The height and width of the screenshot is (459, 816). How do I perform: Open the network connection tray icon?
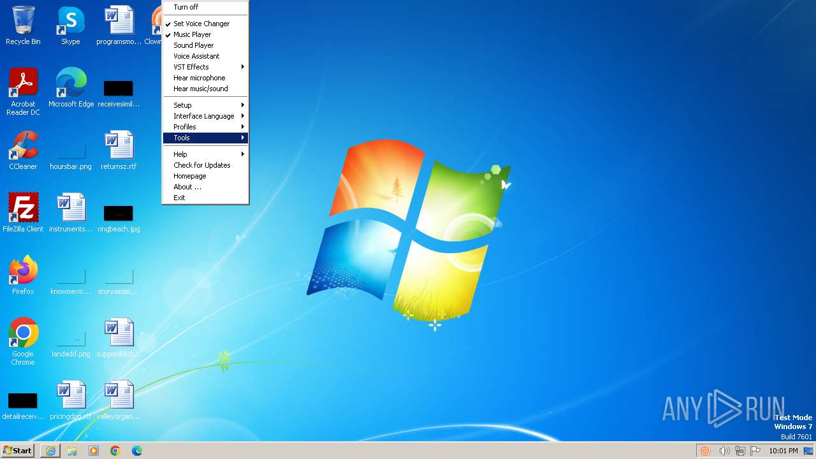tap(740, 451)
